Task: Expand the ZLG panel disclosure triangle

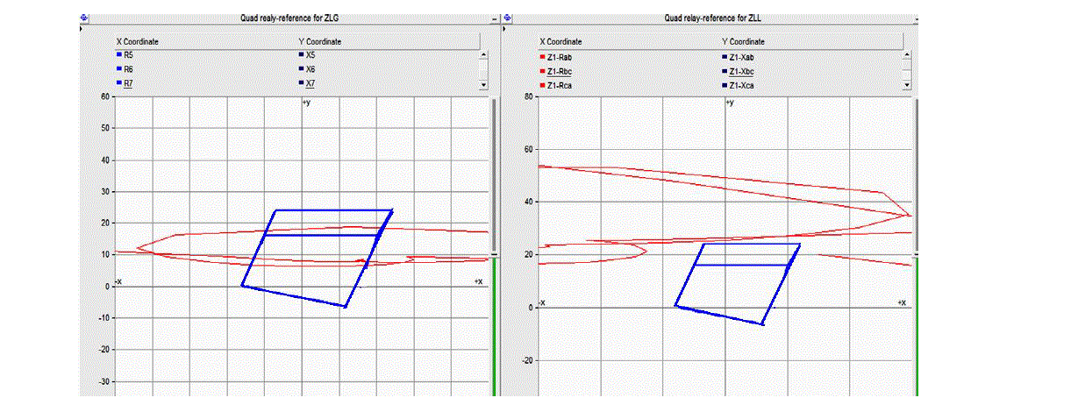Action: tap(82, 29)
